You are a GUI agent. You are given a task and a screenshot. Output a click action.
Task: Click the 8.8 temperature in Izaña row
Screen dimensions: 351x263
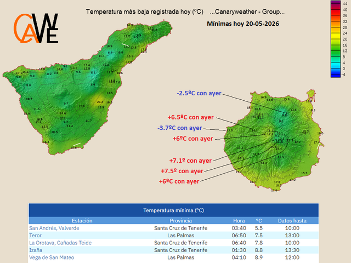(x=259, y=250)
